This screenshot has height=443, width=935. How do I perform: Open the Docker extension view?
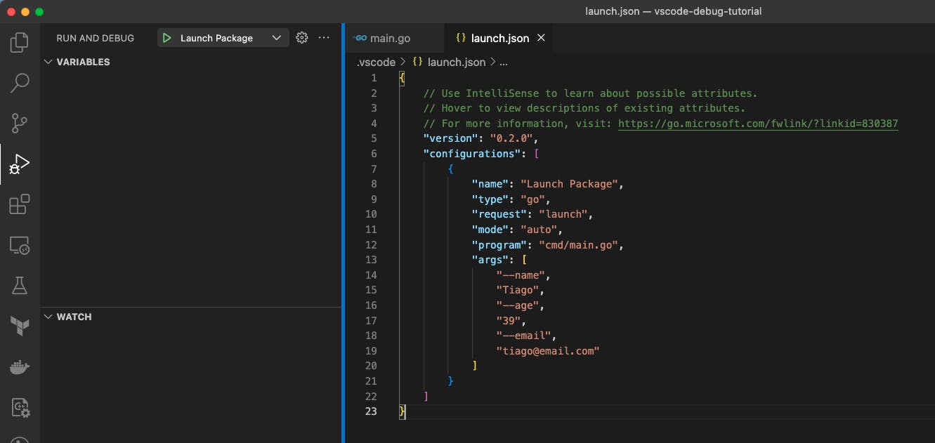click(19, 366)
